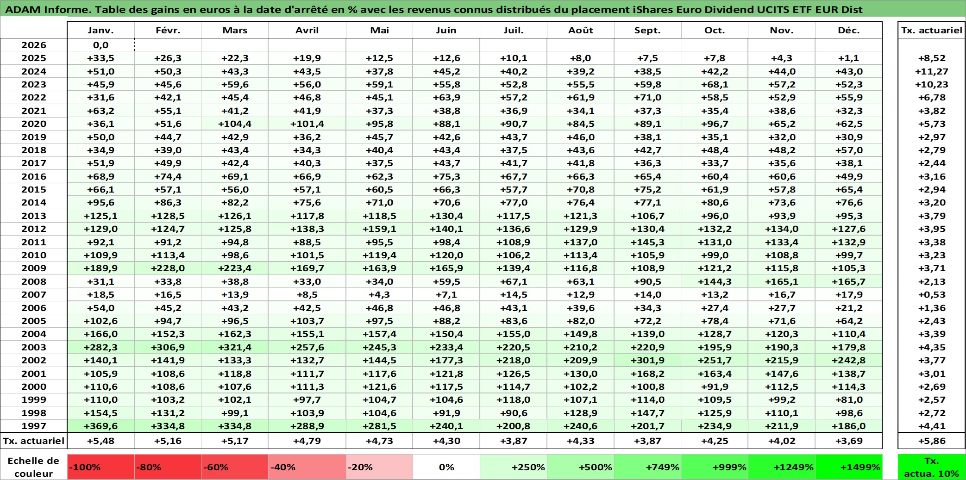Click the +1499% bright green swatch

tap(848, 467)
